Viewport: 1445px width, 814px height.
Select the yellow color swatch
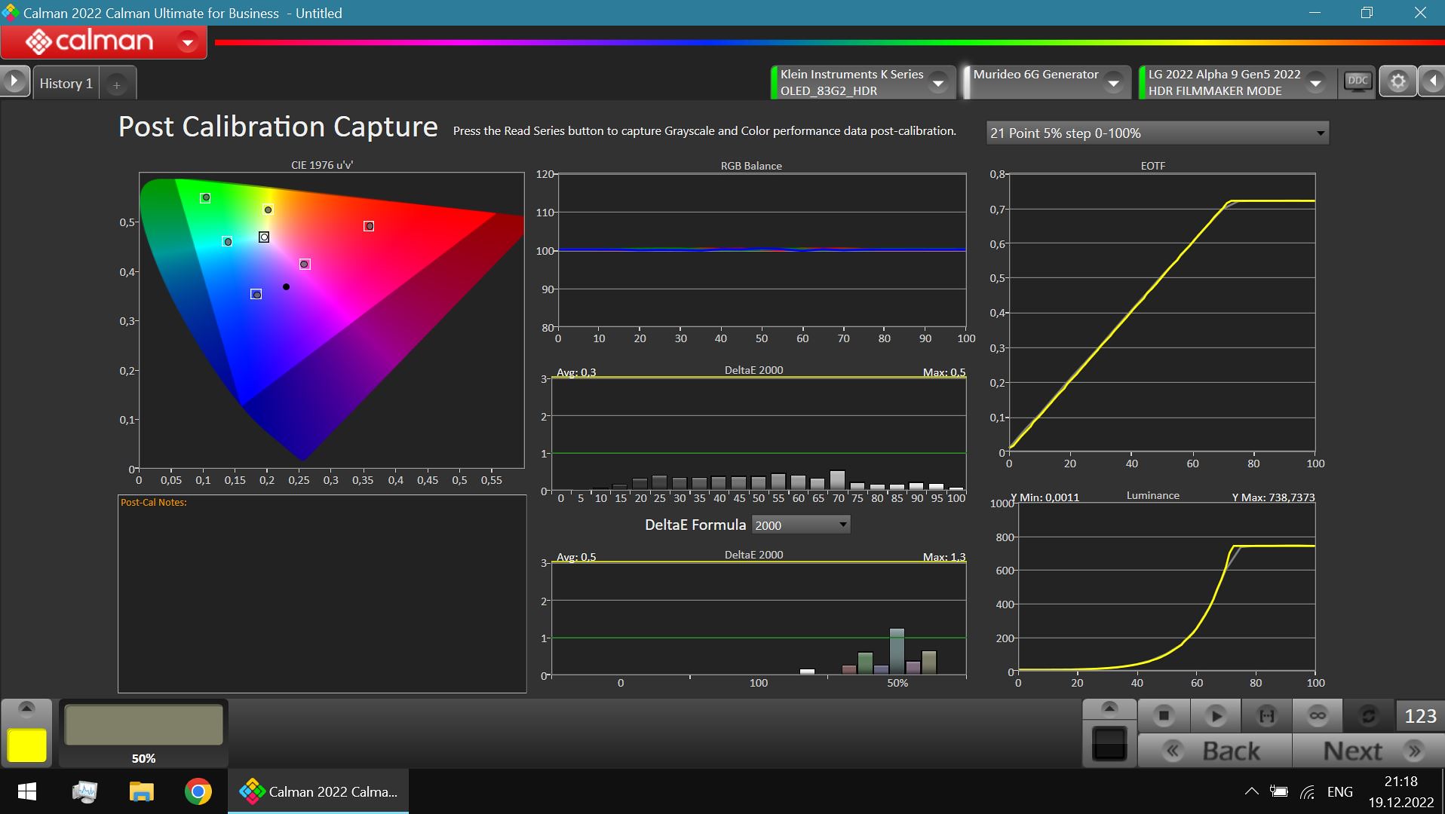click(x=26, y=745)
